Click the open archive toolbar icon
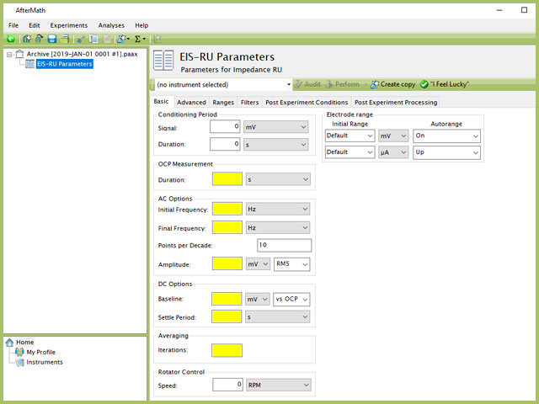 [x=40, y=39]
